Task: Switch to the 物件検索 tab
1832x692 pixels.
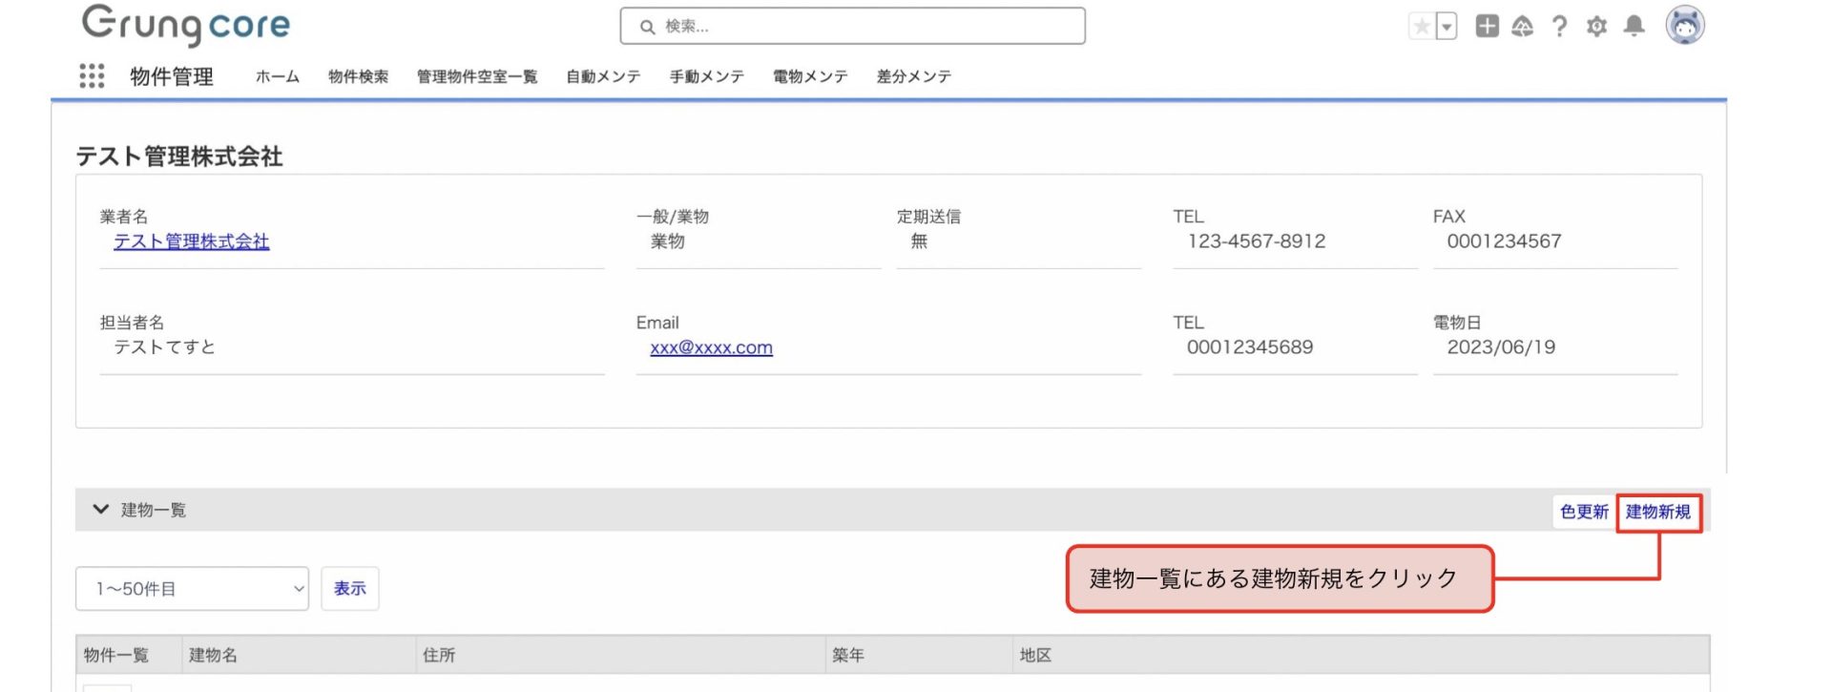Action: tap(358, 77)
